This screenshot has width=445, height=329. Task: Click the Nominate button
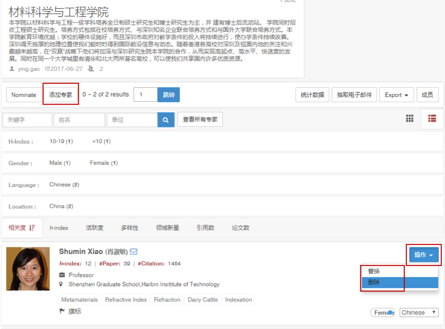(24, 95)
